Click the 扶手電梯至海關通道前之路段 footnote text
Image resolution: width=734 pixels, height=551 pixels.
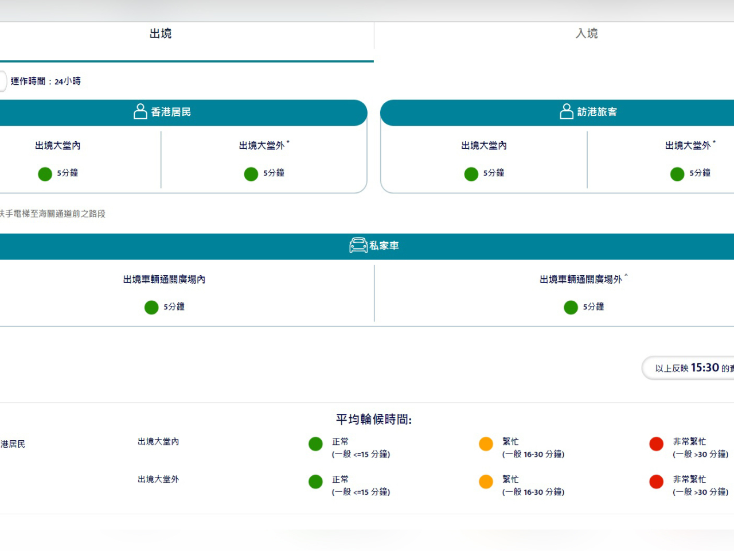coord(52,214)
